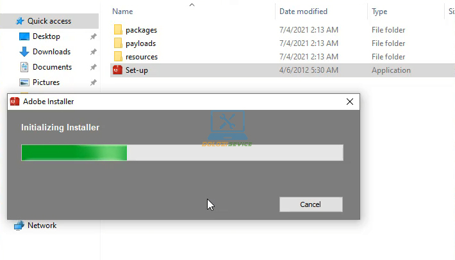Select the resources folder icon
The height and width of the screenshot is (260, 455).
(x=118, y=57)
